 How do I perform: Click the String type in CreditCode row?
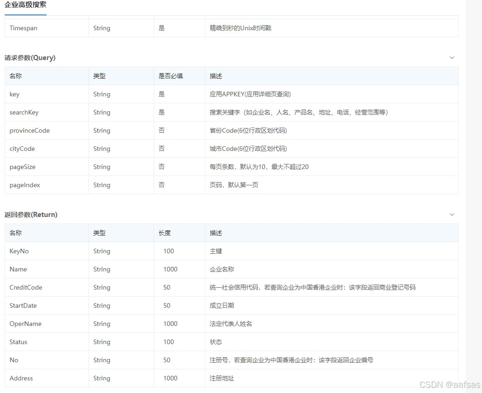(102, 287)
